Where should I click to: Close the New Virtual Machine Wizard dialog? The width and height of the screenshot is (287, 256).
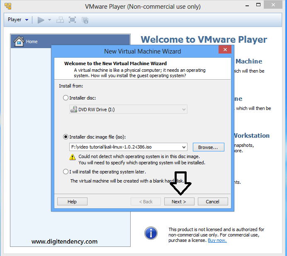pos(225,49)
